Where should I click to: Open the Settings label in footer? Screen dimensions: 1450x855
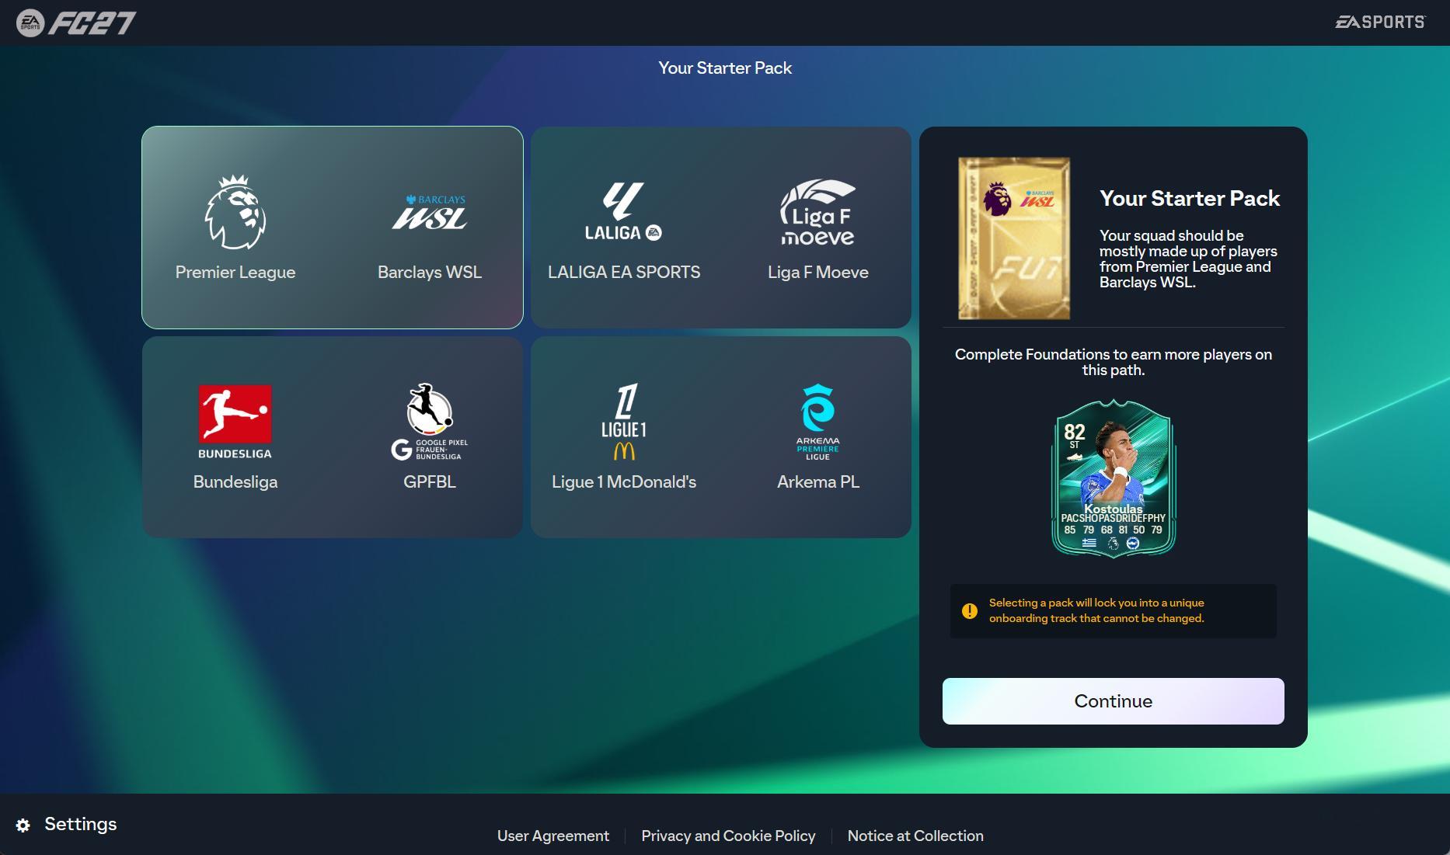point(81,824)
